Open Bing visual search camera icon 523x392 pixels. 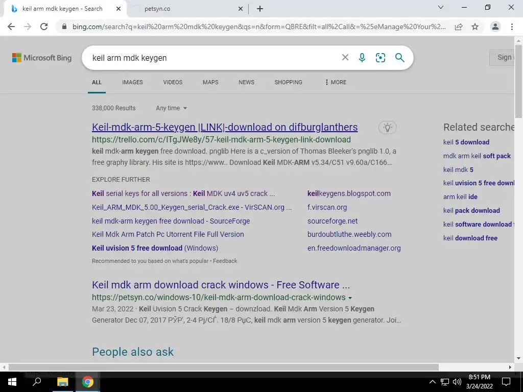click(x=380, y=58)
